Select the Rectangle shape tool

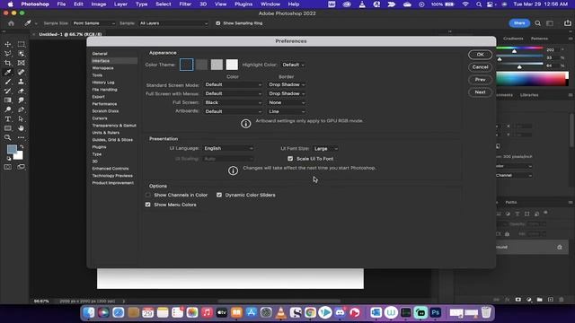(8, 128)
